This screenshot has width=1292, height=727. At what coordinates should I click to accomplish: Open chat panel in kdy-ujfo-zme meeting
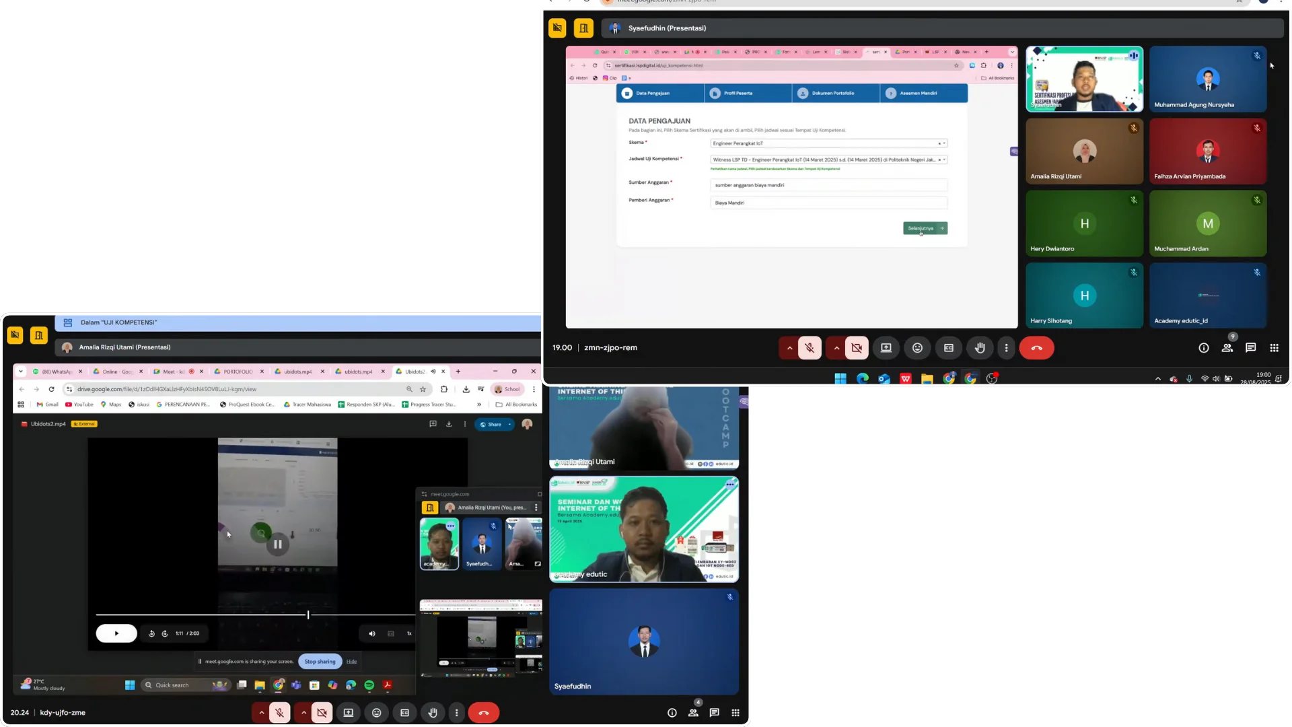(715, 713)
